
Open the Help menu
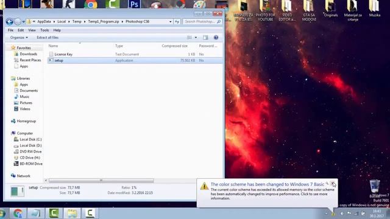[x=57, y=30]
